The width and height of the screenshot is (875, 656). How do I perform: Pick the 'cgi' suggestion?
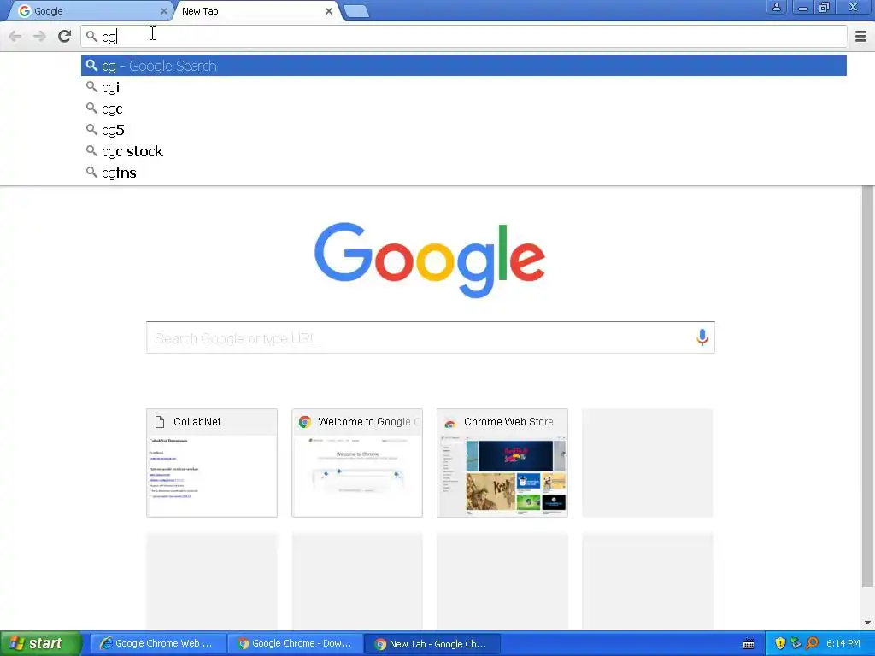coord(464,88)
